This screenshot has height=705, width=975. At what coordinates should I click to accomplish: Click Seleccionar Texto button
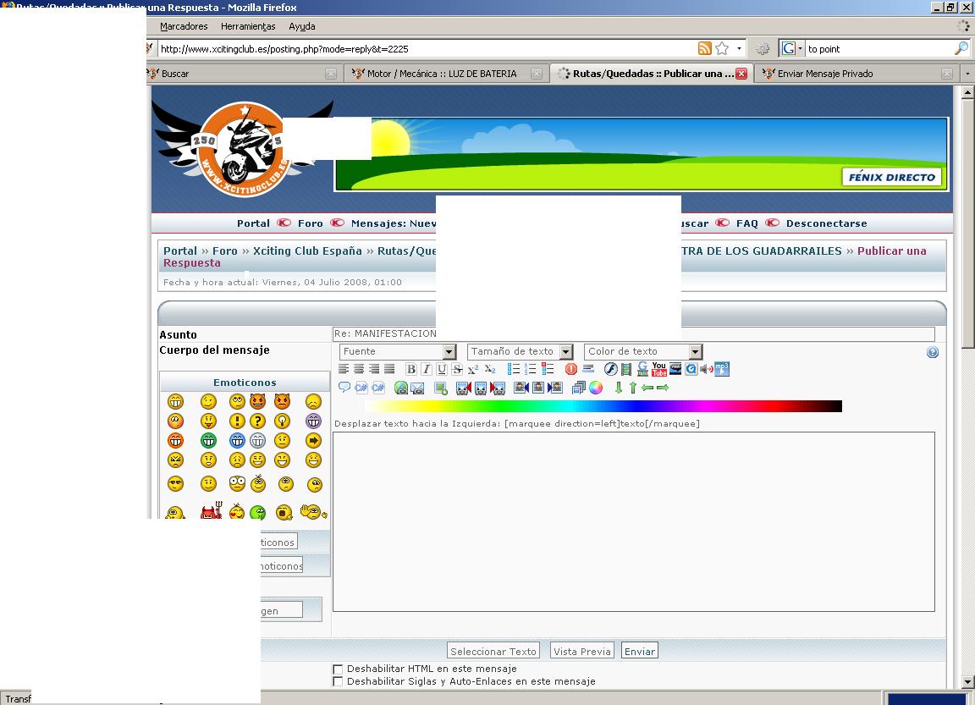click(x=493, y=652)
